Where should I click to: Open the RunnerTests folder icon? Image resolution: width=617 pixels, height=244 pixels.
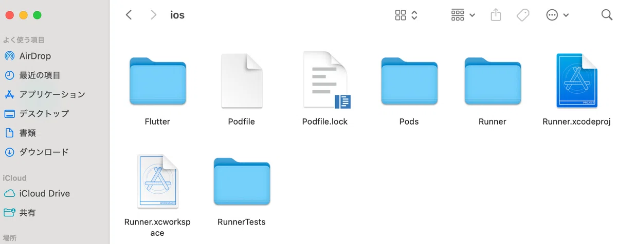tap(242, 182)
